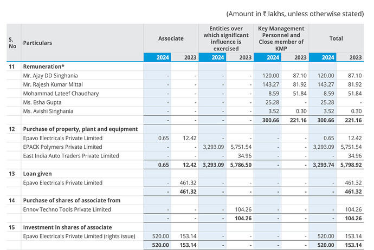Select Ennov Techno Tools Private Limited
The width and height of the screenshot is (374, 250).
point(67,209)
